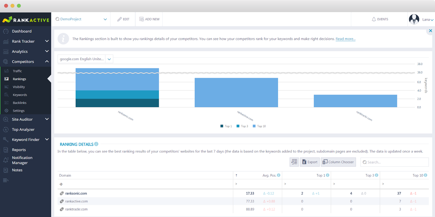This screenshot has height=217, width=435.
Task: Open Traffic under Competitors
Action: coord(17,71)
